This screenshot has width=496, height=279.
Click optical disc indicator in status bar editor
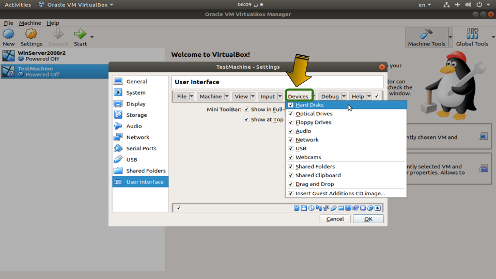coord(311,208)
